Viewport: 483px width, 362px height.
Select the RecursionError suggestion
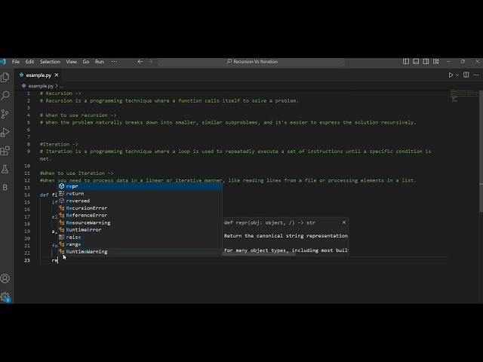[x=140, y=208]
